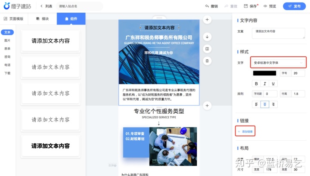Select company description paragraph on canvas

(159, 95)
